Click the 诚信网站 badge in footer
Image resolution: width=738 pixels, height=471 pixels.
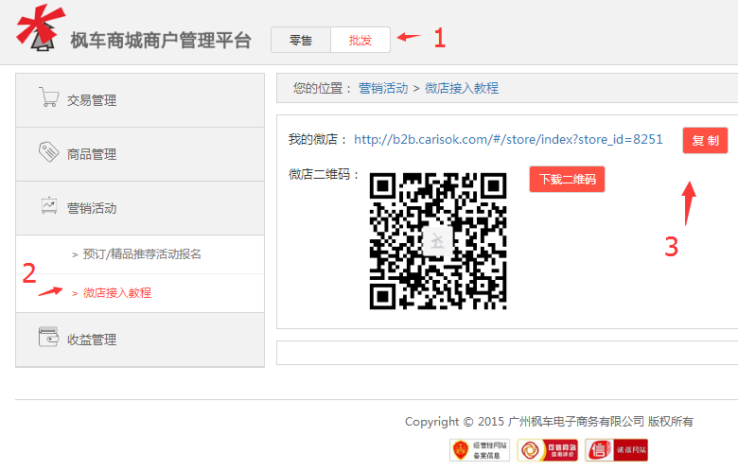tap(616, 450)
